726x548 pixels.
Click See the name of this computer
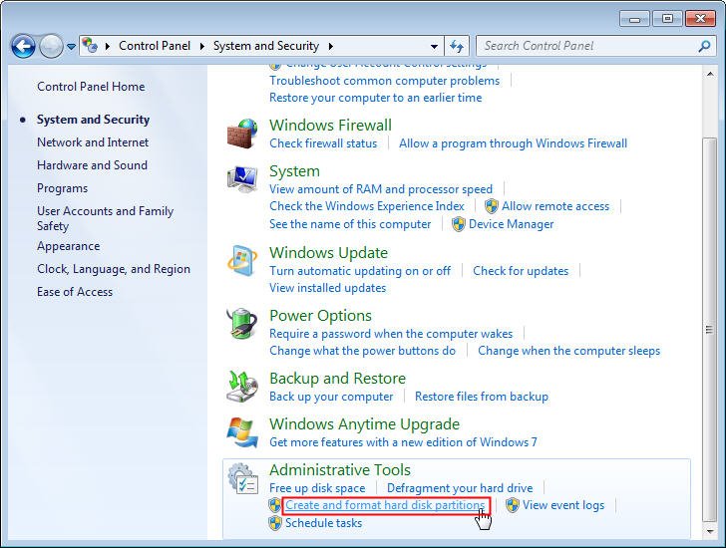(350, 224)
